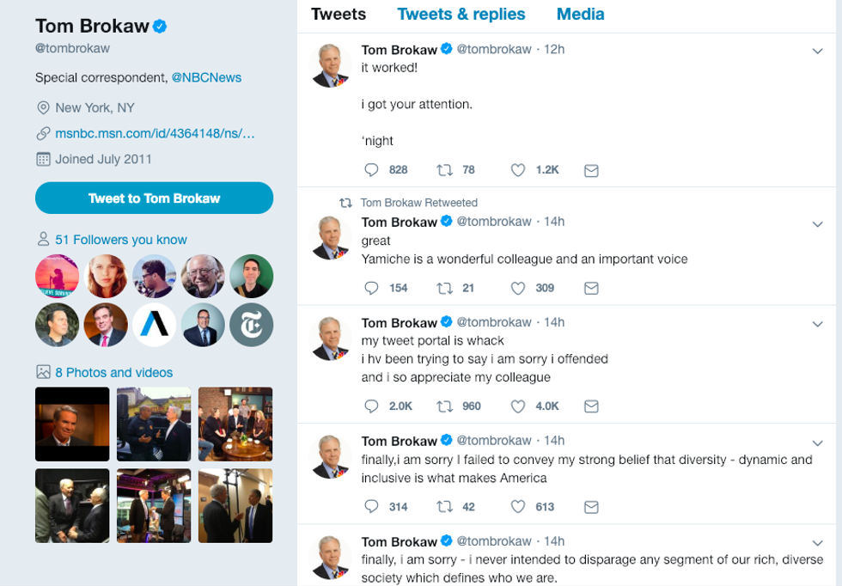Retweet the "it worked!" tweet

(445, 170)
